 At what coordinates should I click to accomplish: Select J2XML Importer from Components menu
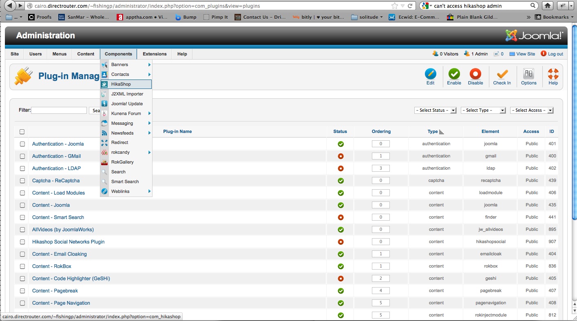(x=126, y=94)
